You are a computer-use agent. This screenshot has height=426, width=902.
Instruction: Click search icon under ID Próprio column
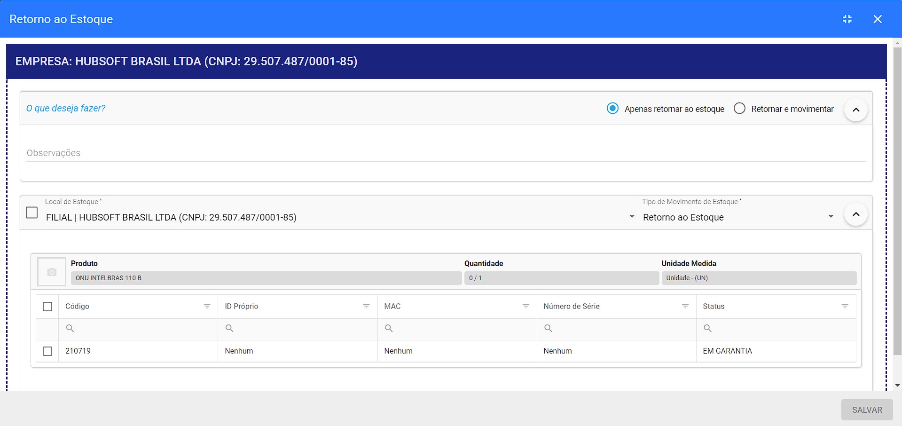click(229, 328)
